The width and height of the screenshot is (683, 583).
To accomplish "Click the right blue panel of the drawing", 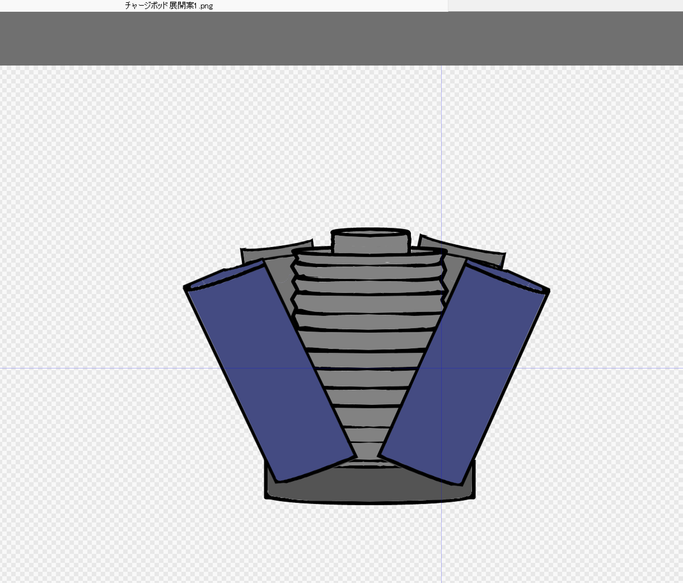I will [465, 373].
